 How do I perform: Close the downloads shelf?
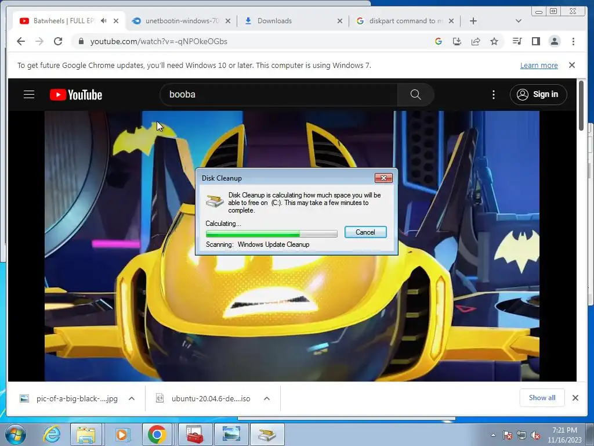pyautogui.click(x=575, y=398)
